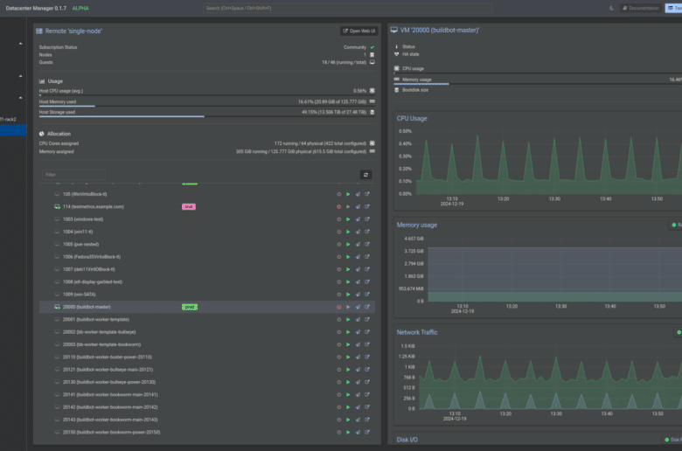Start VM 20143 (buildbot-worker-bookworm-main-20143)
The image size is (682, 451).
pyautogui.click(x=348, y=420)
